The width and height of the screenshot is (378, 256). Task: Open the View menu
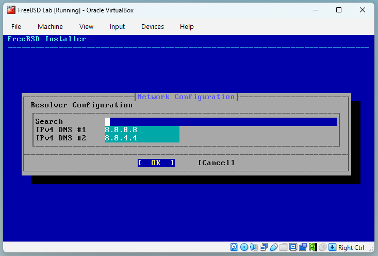[x=86, y=26]
